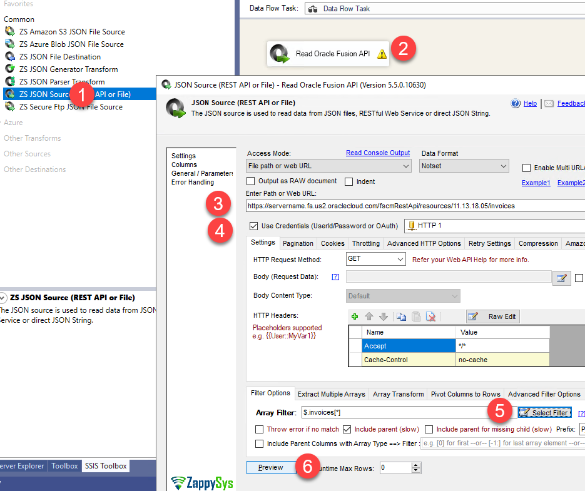
Task: Switch to the Toolbox tab
Action: [x=64, y=466]
